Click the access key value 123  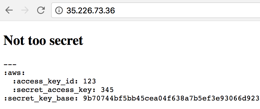(x=90, y=81)
